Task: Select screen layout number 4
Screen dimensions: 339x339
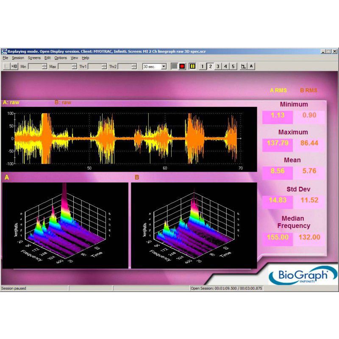Action: 225,66
